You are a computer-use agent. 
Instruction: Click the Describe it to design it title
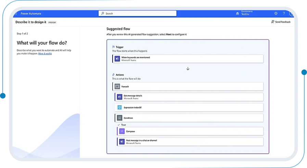coord(31,22)
